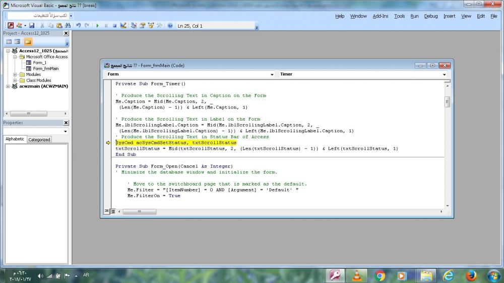Switch to Full Module View button
Viewport: 504px width, 283px height.
pos(113,212)
